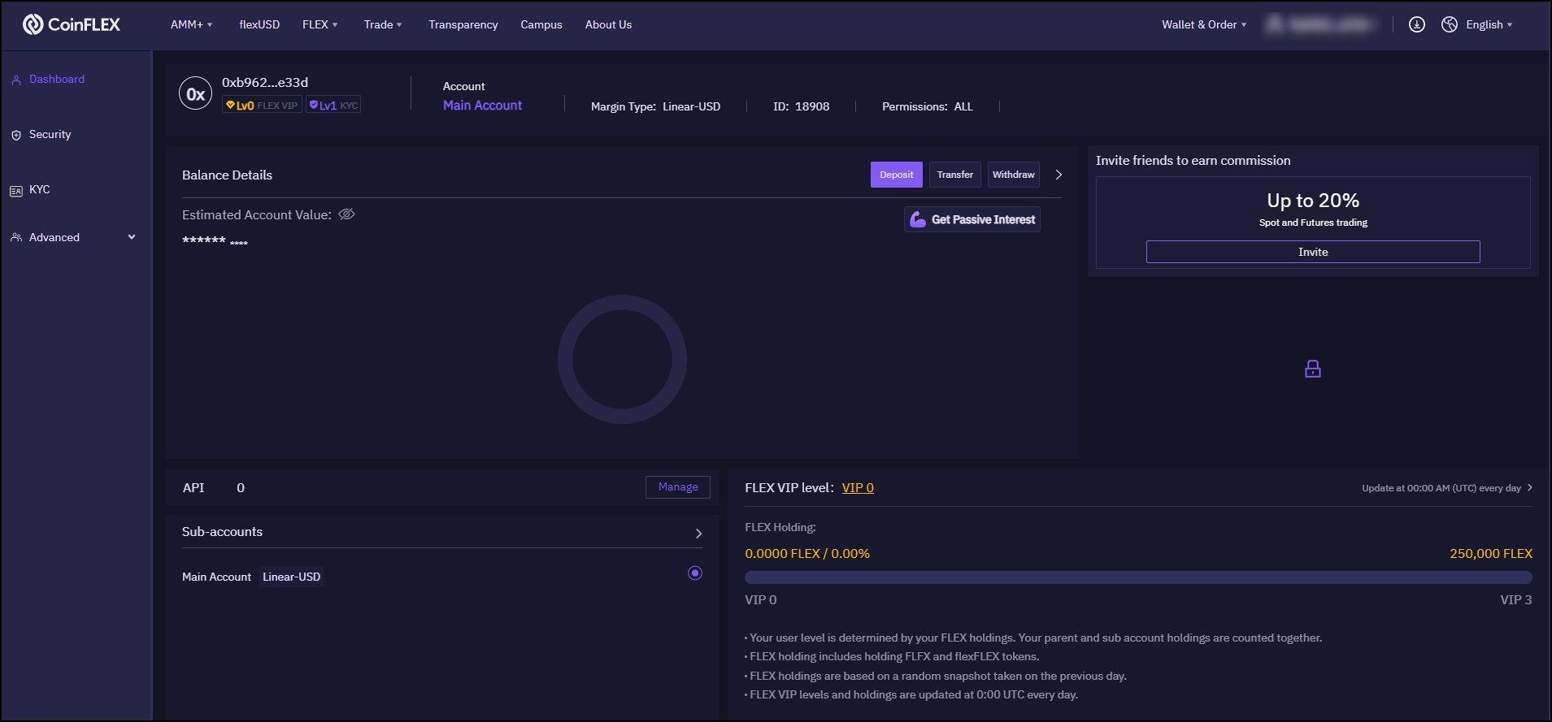This screenshot has height=722, width=1552.
Task: Click the 250,000 FLEX target value
Action: [1490, 553]
